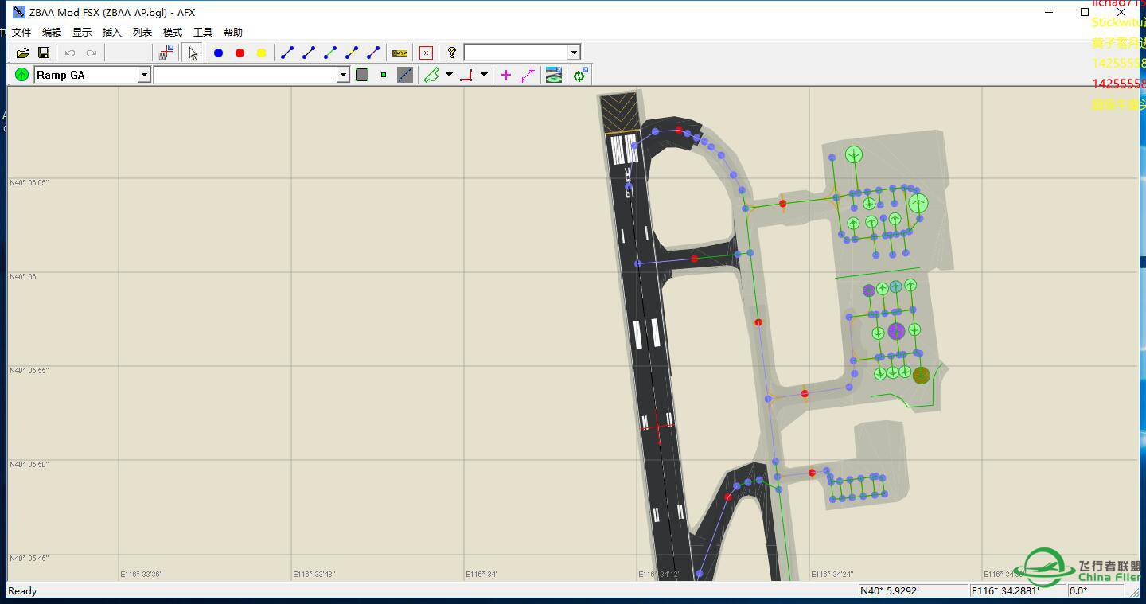Toggle the diagonal dotted line button

point(405,75)
